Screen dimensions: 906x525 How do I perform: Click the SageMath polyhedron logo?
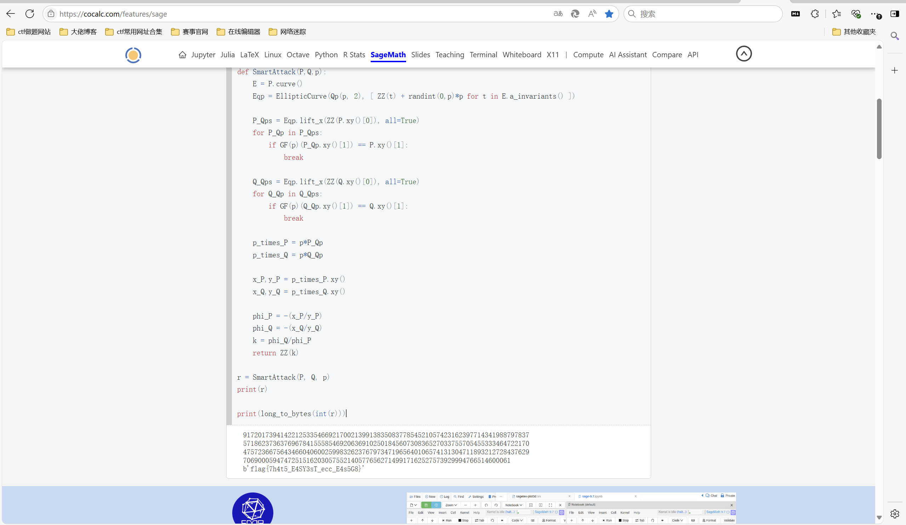click(253, 508)
